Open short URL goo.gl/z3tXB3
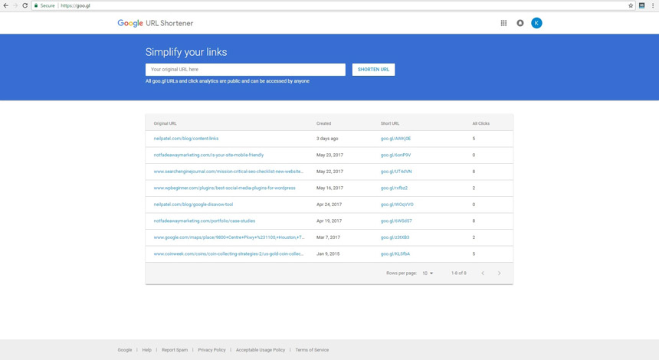The image size is (659, 360). [x=395, y=237]
